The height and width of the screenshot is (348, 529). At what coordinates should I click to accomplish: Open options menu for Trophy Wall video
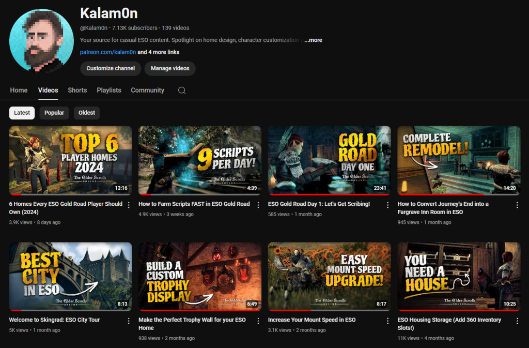click(258, 321)
